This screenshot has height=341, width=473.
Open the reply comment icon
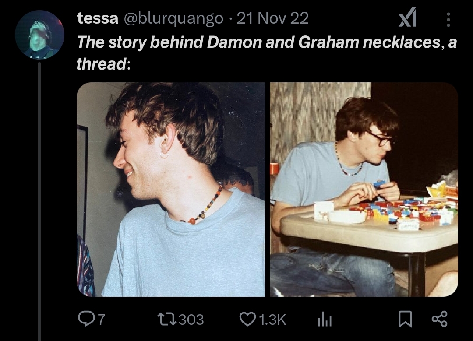tap(85, 319)
